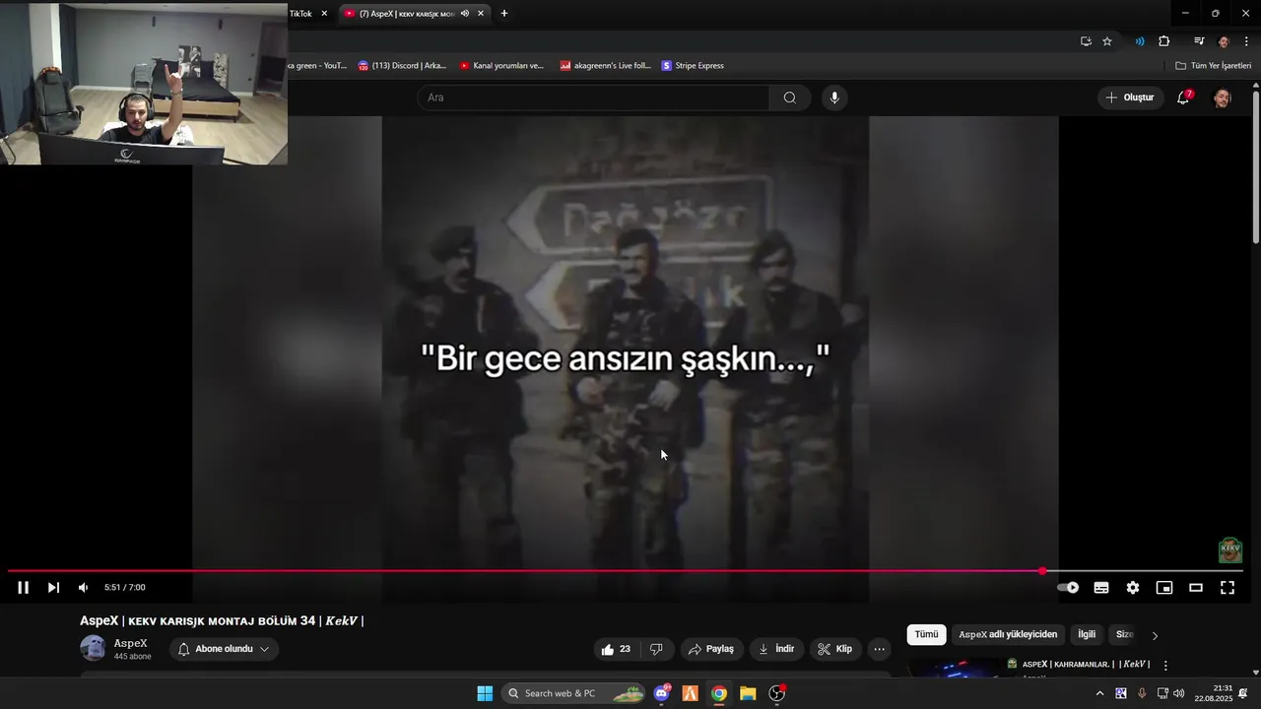Install app icon in address bar
1261x709 pixels.
pyautogui.click(x=1086, y=41)
